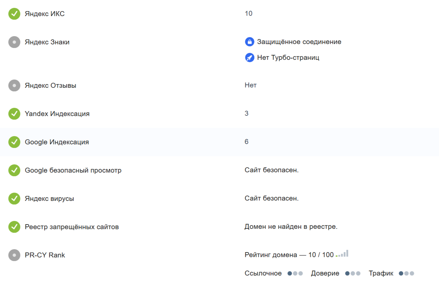Click the green checkmark beside Google безопасный просмотр

tap(14, 170)
